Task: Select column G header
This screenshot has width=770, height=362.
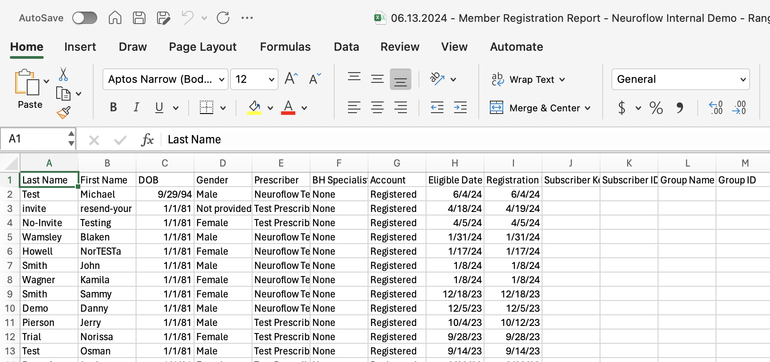Action: [397, 163]
